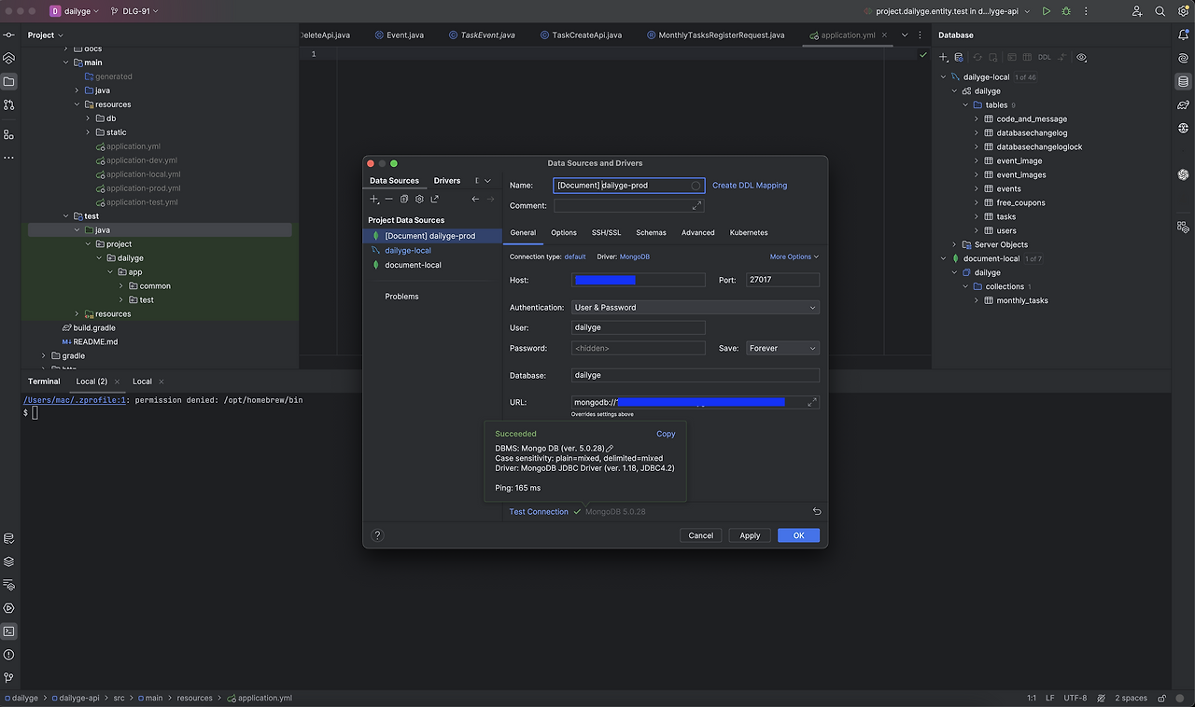Switch to the SSH/SSL tab
1195x707 pixels.
tap(606, 232)
